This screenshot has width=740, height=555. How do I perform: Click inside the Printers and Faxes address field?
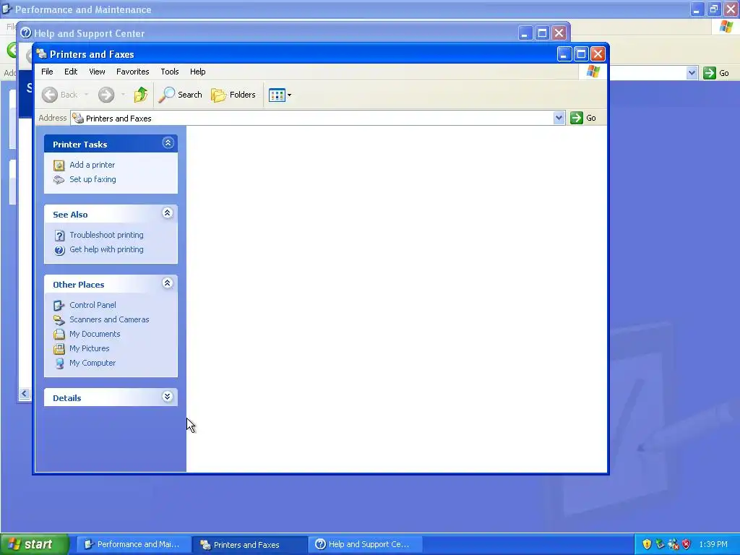[x=312, y=119]
